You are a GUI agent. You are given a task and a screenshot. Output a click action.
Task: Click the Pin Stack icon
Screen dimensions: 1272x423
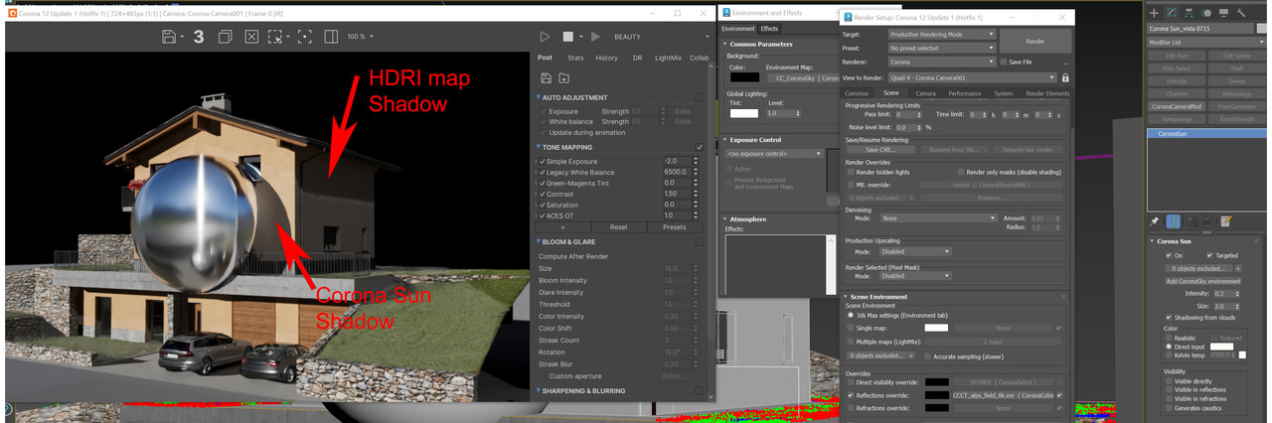click(1155, 220)
